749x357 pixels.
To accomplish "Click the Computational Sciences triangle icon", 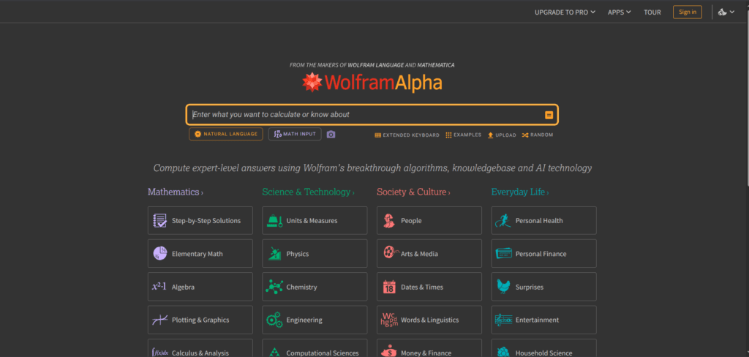I will click(x=274, y=353).
